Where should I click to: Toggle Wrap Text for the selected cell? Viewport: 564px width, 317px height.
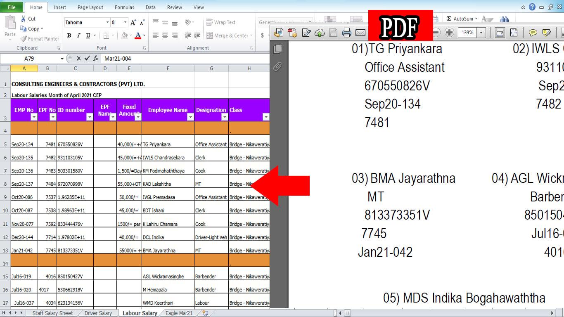tap(221, 22)
